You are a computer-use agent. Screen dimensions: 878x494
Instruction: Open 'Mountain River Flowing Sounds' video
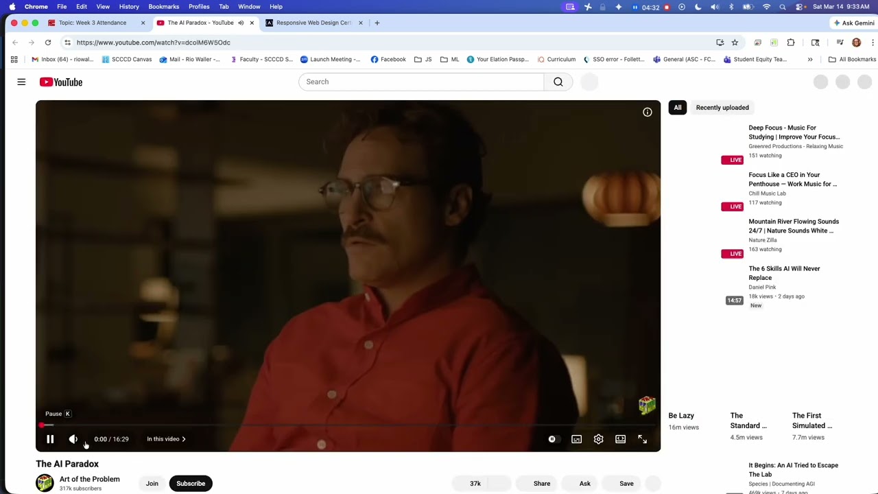(794, 226)
